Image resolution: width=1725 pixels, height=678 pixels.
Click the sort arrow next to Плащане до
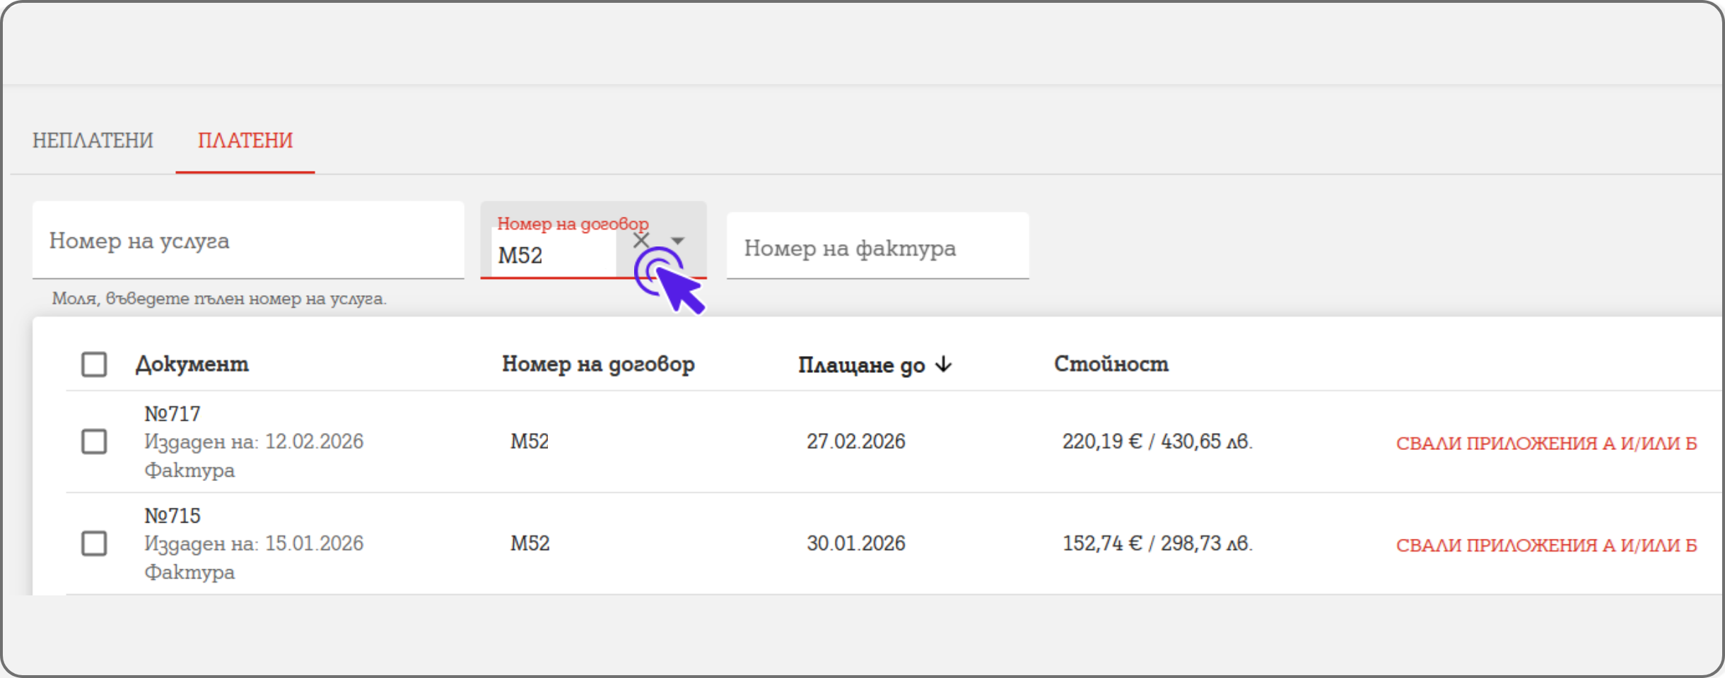[x=944, y=364]
